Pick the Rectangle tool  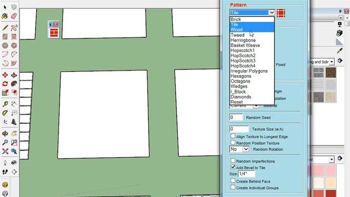pos(5,37)
